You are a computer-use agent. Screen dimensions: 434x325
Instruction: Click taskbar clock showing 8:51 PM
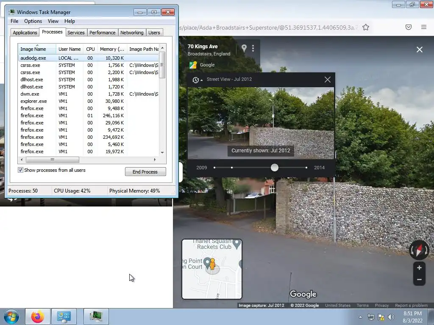click(x=412, y=317)
